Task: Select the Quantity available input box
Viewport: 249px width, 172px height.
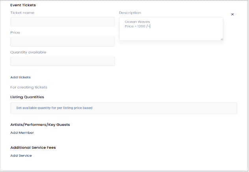Action: pyautogui.click(x=63, y=61)
